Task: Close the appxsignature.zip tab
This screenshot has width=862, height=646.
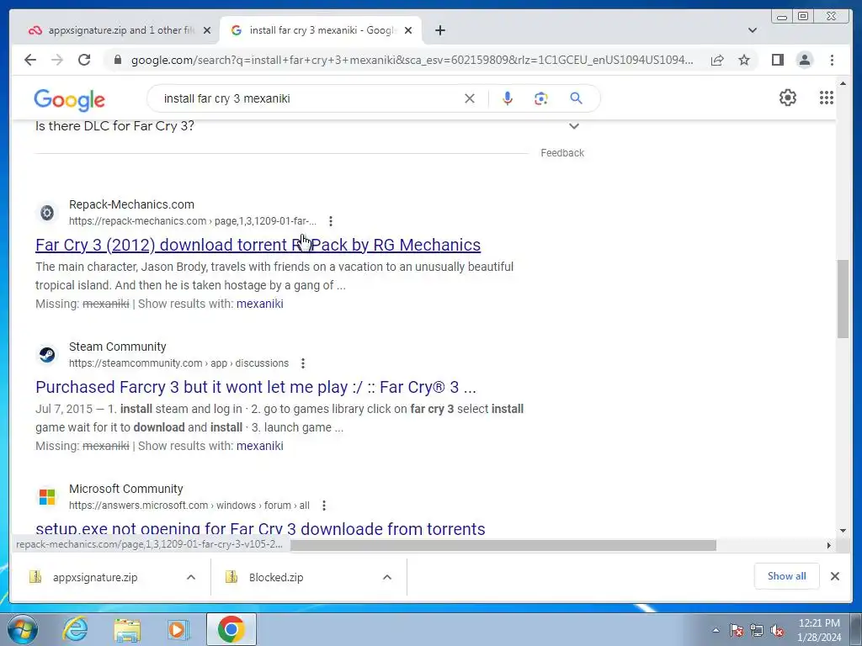Action: [x=207, y=30]
